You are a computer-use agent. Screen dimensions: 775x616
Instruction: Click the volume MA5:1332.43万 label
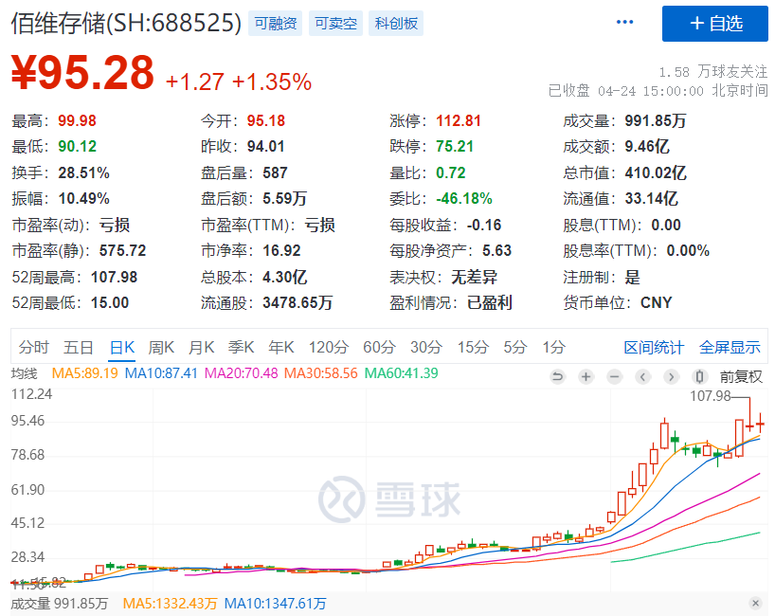click(170, 604)
